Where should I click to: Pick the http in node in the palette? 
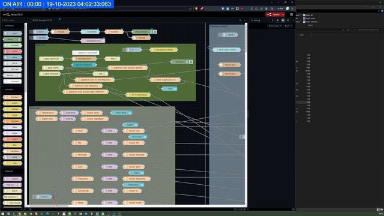pyautogui.click(x=13, y=191)
